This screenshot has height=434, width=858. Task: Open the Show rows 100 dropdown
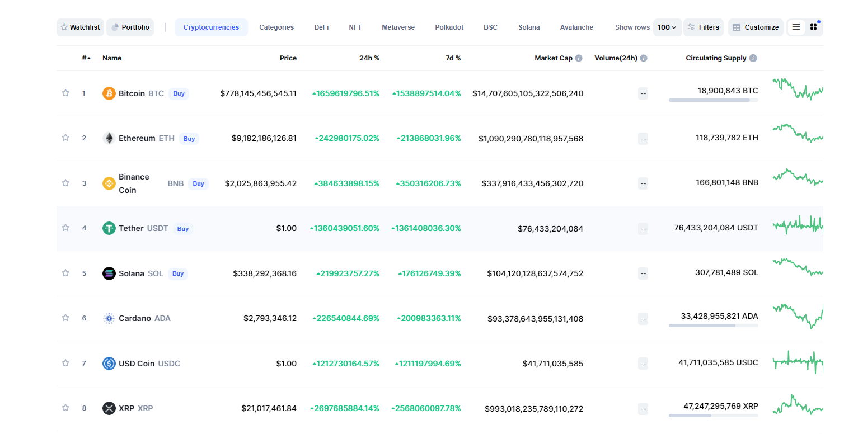(667, 27)
